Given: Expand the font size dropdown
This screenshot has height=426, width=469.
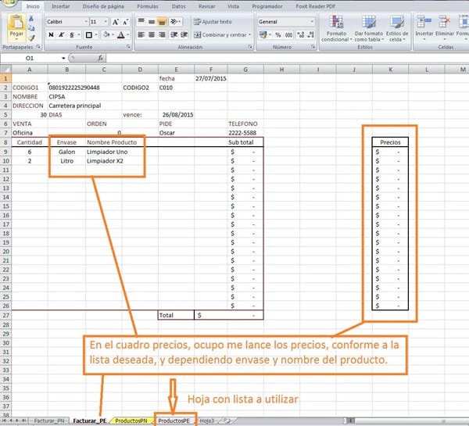Looking at the screenshot, I should [107, 22].
